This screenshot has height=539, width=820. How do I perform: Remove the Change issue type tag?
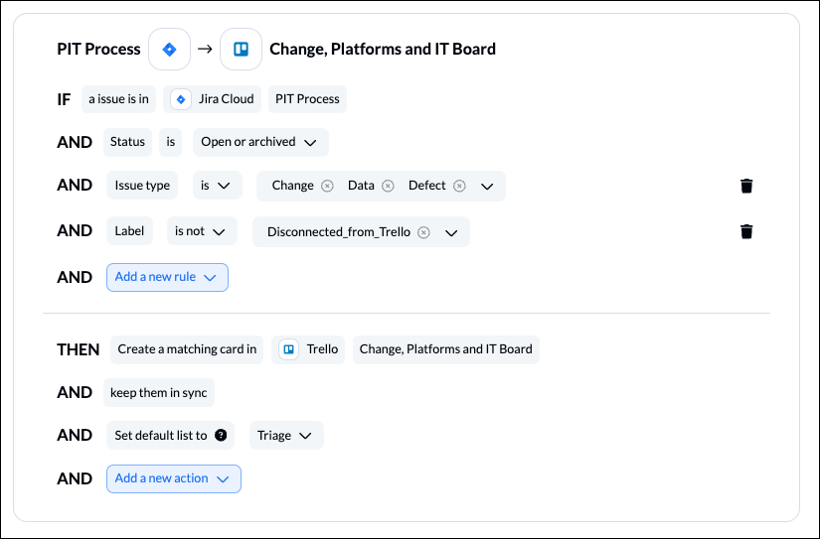coord(327,186)
